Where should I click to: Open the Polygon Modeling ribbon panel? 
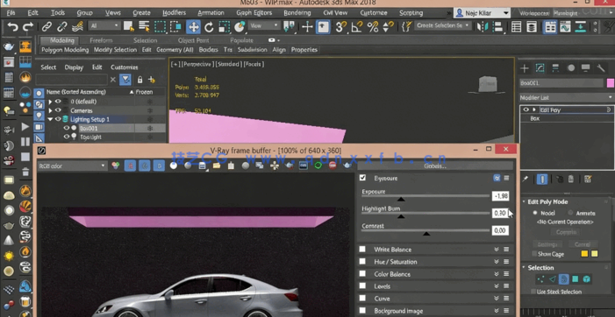pyautogui.click(x=65, y=50)
